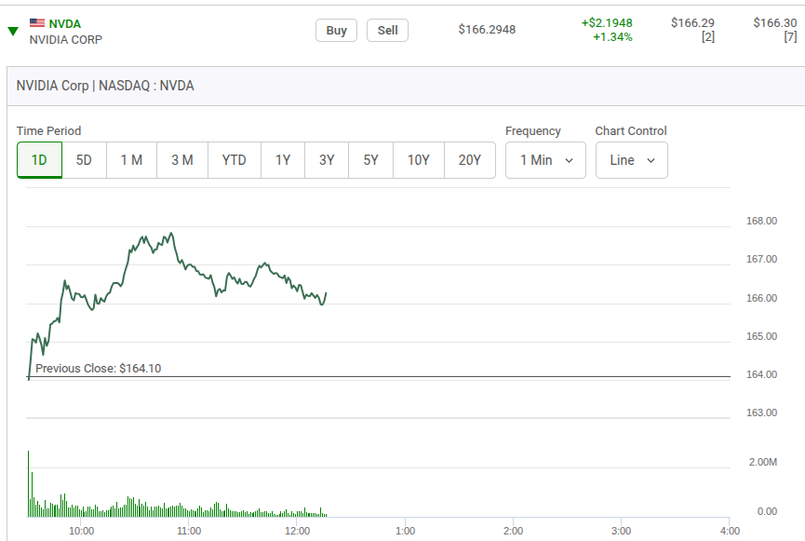Click the 166.00 price axis label

(x=761, y=298)
